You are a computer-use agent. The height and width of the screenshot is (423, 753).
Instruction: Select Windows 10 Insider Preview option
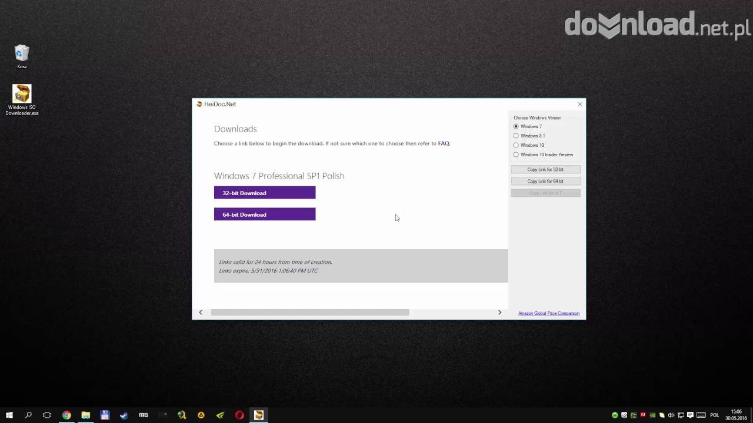click(x=516, y=155)
